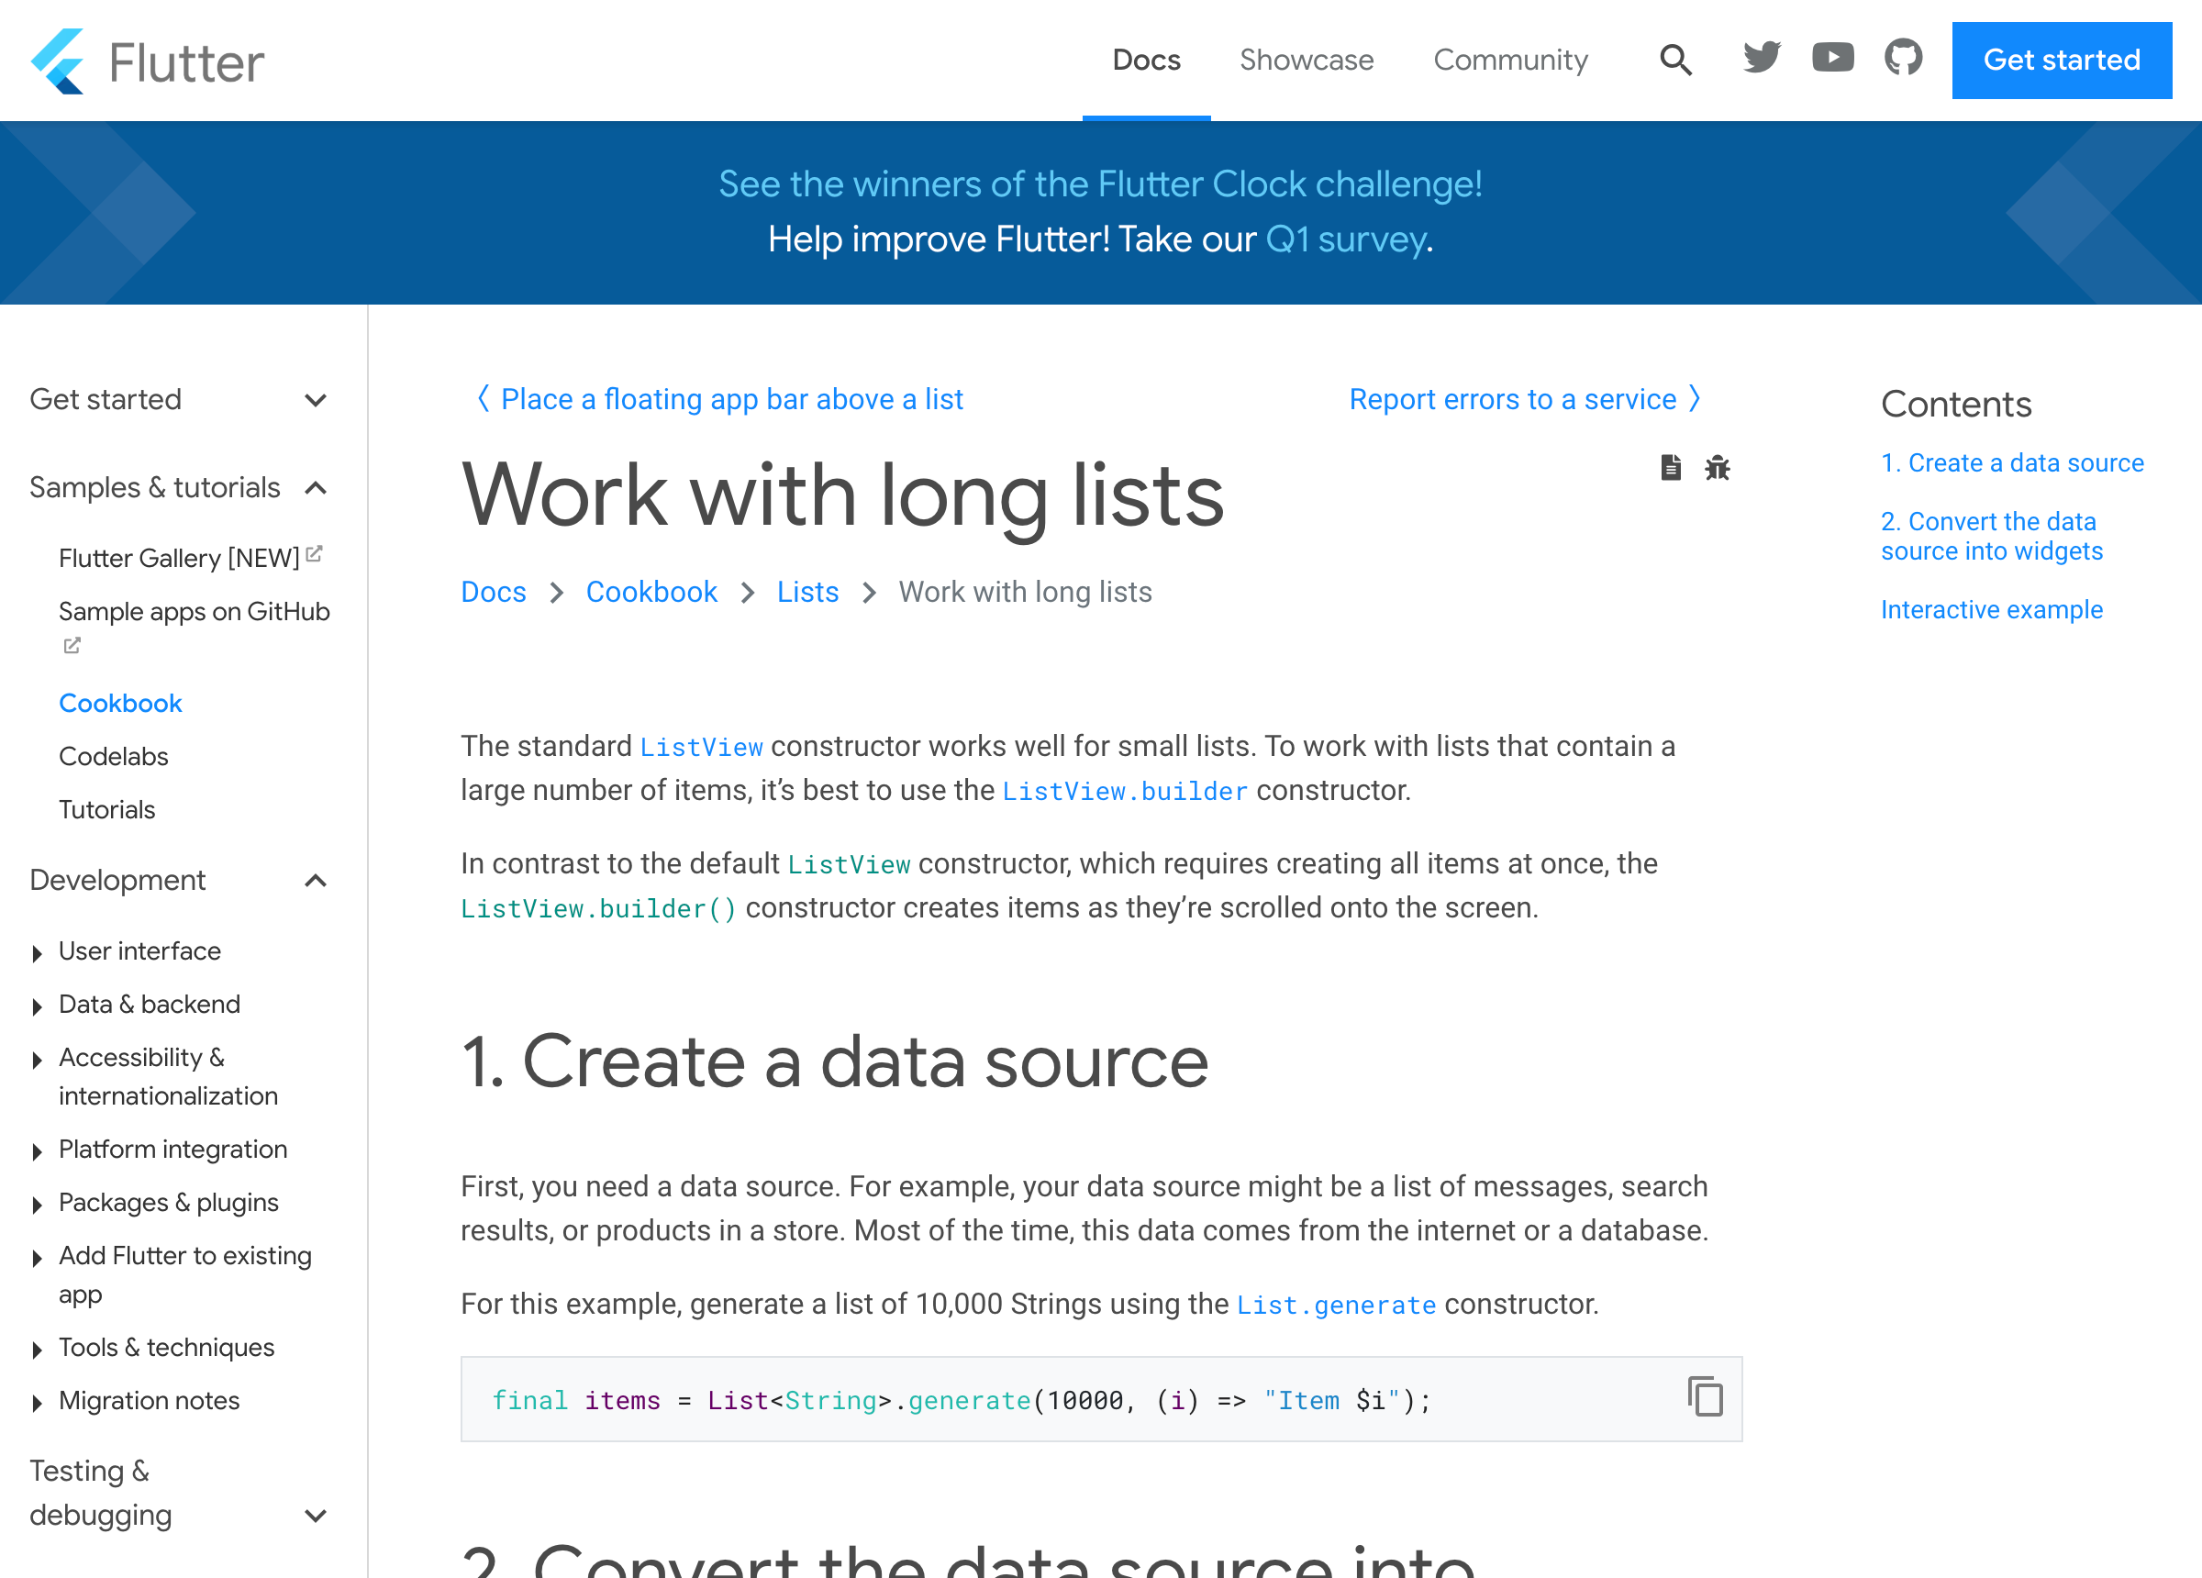The image size is (2202, 1578).
Task: Go to Cookbook breadcrumb link
Action: pyautogui.click(x=651, y=593)
